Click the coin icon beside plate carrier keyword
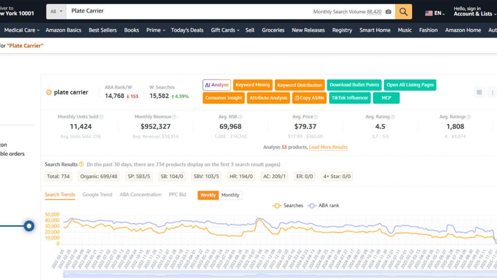Viewport: 497px width, 280px height. 49,92
